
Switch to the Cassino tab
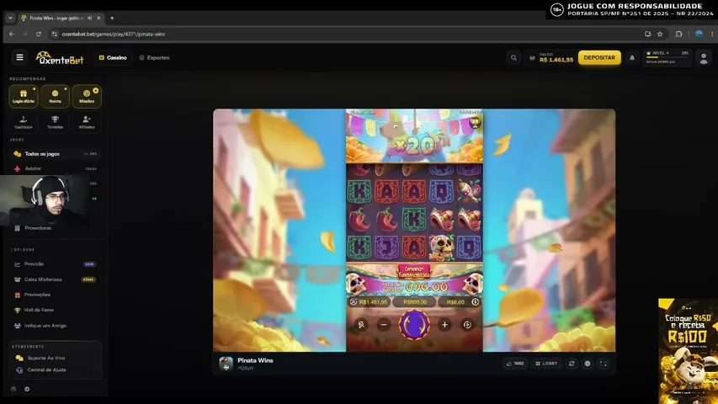tap(113, 58)
